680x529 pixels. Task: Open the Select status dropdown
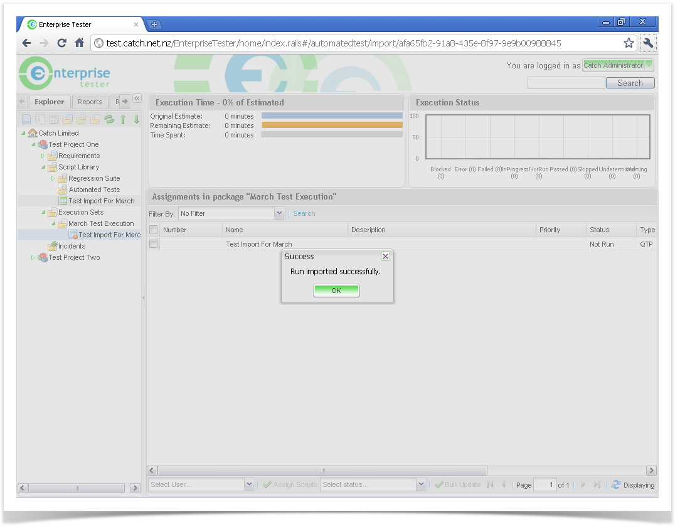tap(421, 484)
